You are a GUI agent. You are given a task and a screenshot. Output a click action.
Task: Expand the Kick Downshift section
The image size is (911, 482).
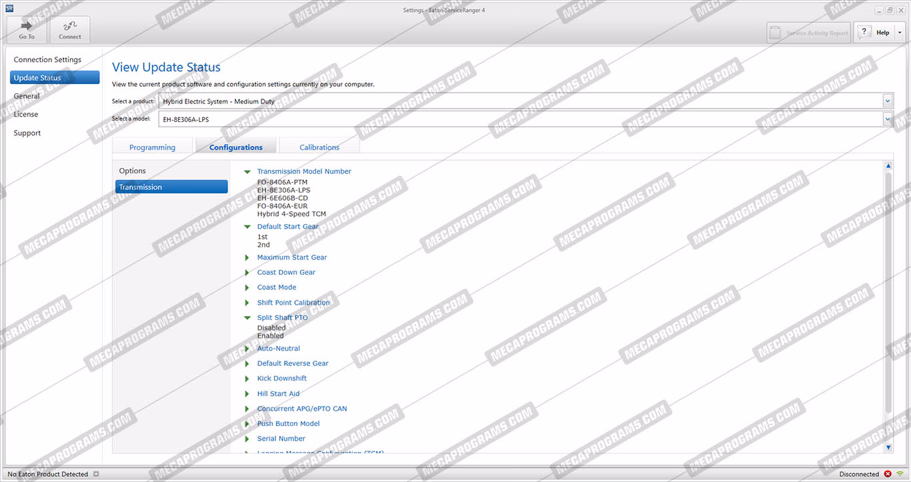[x=247, y=379]
